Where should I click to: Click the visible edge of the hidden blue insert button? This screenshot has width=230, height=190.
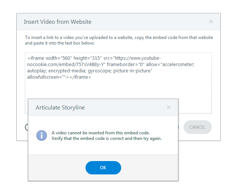point(179,127)
